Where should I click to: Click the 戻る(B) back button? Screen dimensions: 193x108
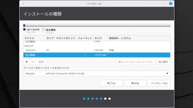135,83
